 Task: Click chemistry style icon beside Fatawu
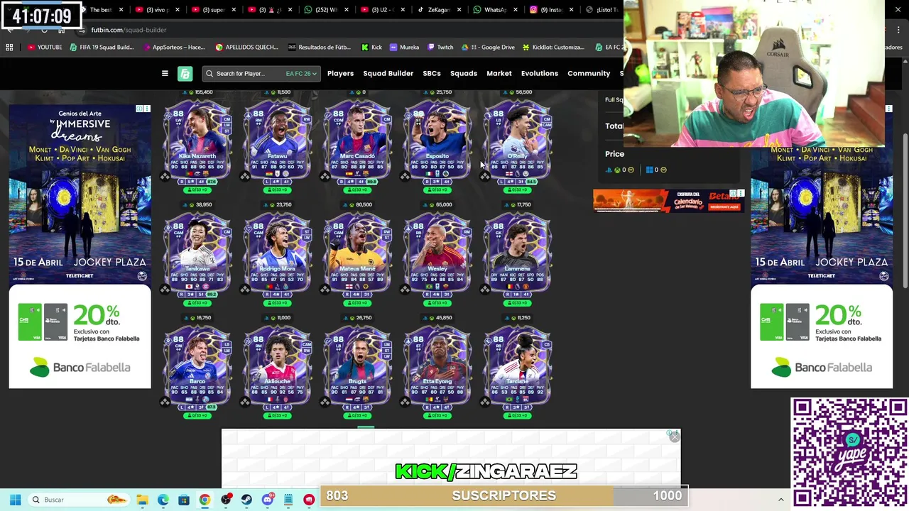click(x=245, y=176)
